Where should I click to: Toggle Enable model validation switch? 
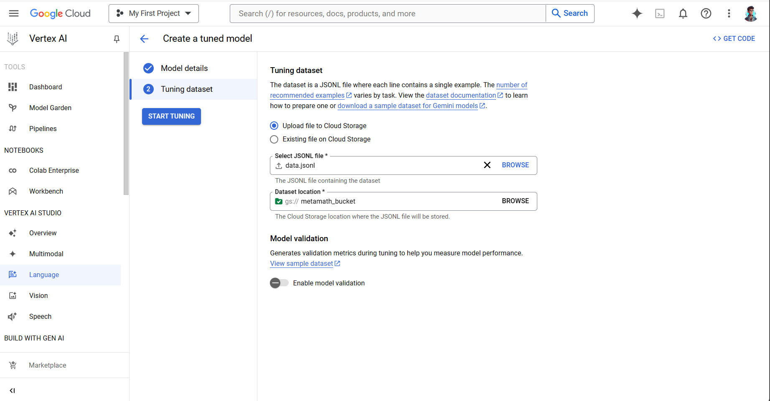pyautogui.click(x=279, y=283)
